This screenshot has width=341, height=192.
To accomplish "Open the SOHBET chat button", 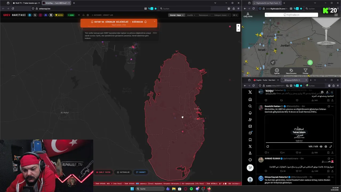I will pyautogui.click(x=141, y=172).
